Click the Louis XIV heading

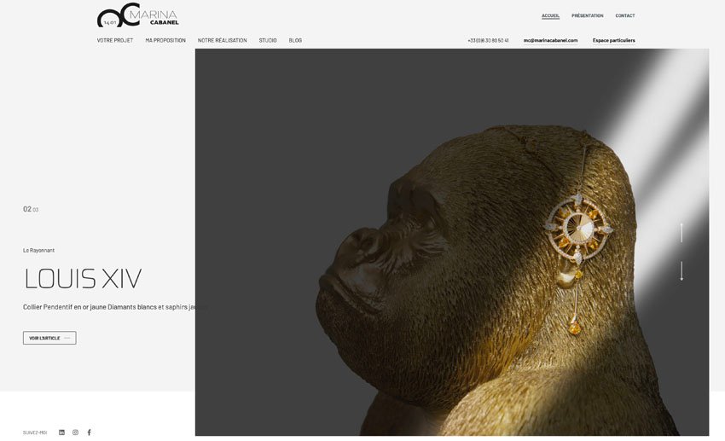pos(83,279)
